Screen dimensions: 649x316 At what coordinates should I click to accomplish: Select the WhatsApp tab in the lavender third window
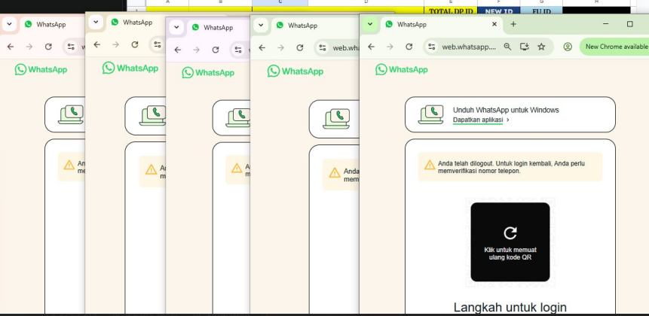tap(218, 28)
